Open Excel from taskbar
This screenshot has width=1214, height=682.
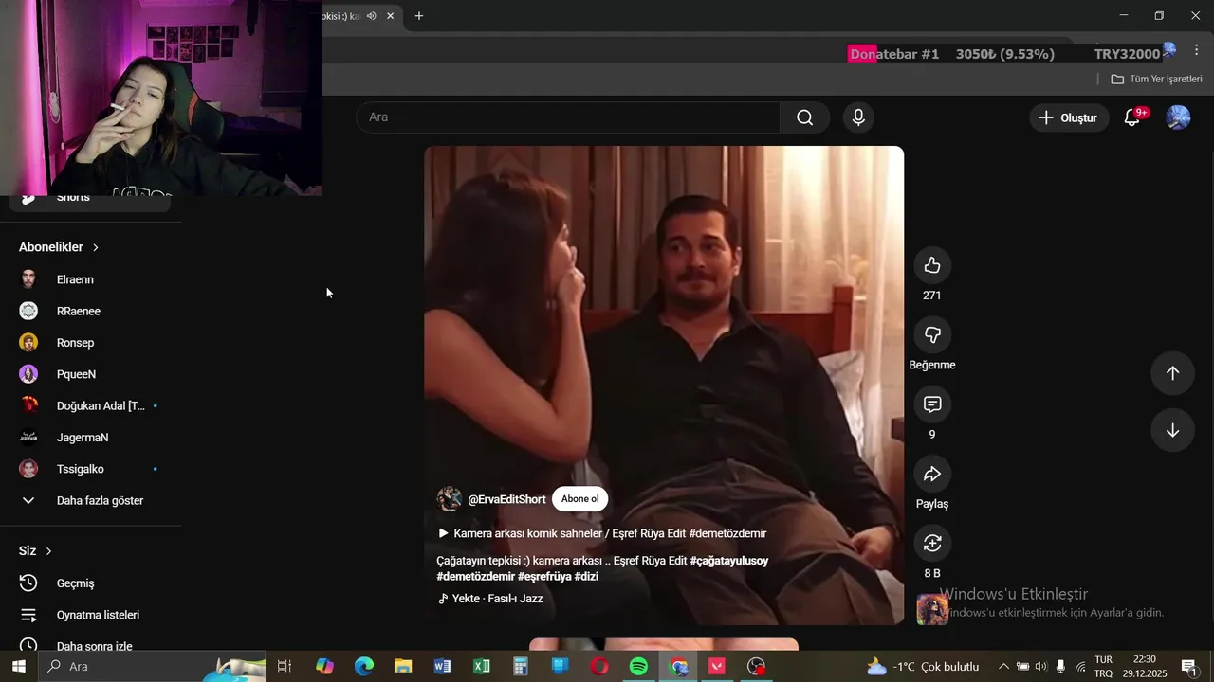pyautogui.click(x=482, y=667)
